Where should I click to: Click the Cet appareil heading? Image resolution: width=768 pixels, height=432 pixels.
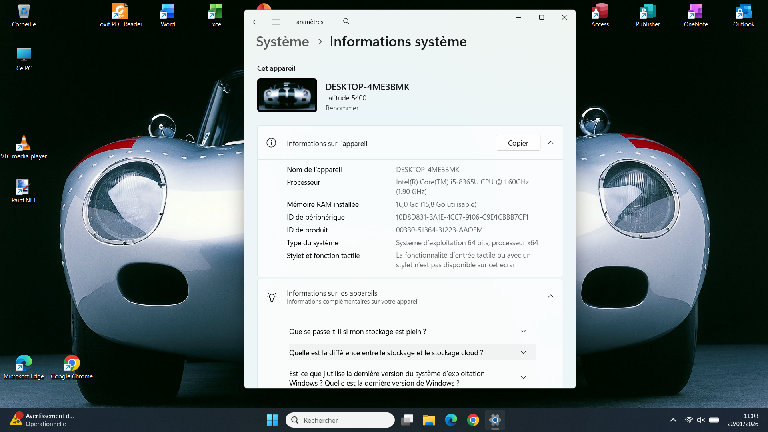[276, 68]
